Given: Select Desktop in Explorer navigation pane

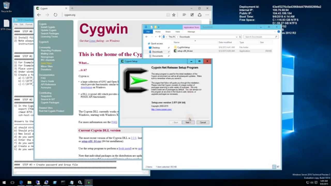Looking at the screenshot, I should pos(156,48).
